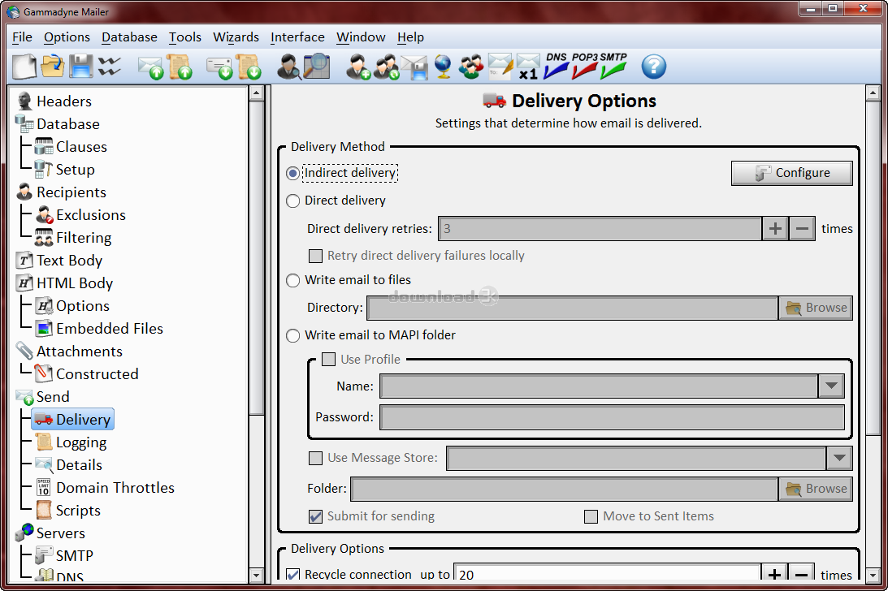Image resolution: width=888 pixels, height=591 pixels.
Task: Open the Database menu
Action: click(x=129, y=37)
